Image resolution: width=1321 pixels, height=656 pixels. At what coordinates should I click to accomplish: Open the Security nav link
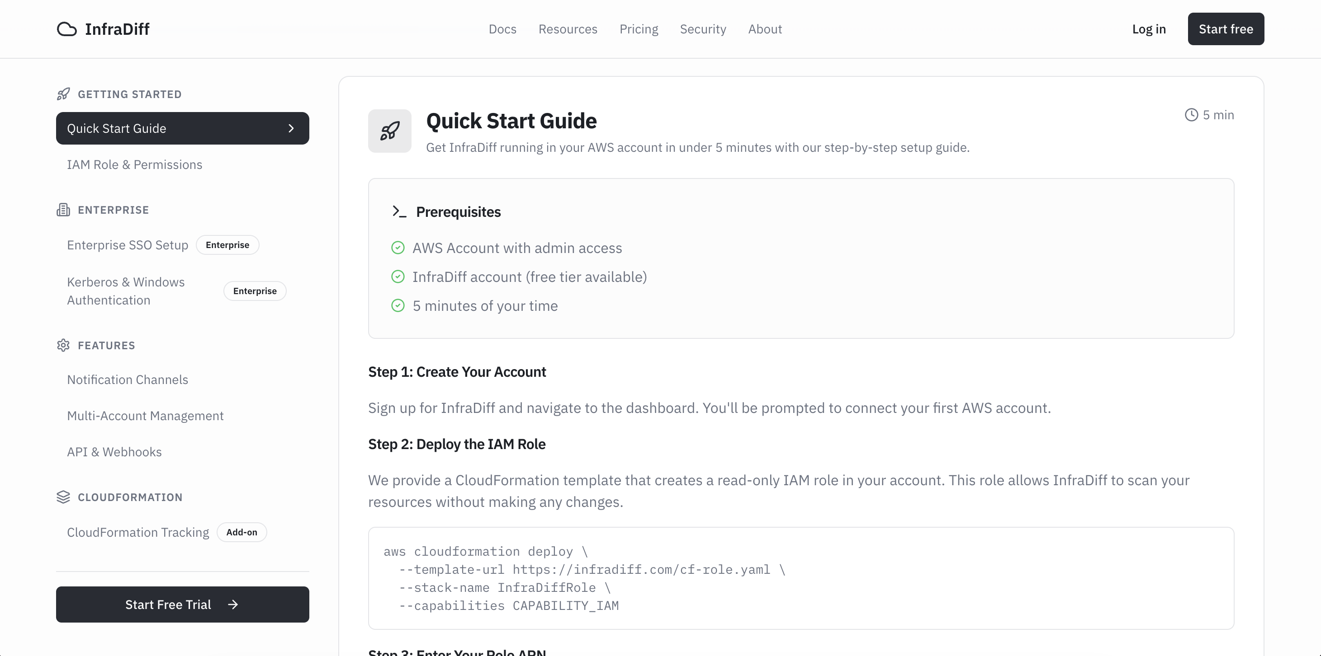(x=702, y=29)
